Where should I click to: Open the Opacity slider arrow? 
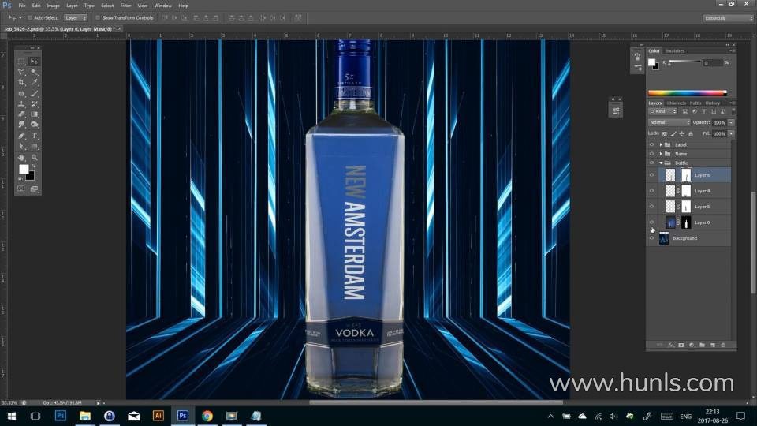point(732,123)
